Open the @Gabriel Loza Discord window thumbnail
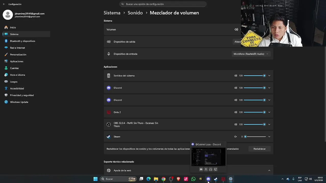Image resolution: width=326 pixels, height=183 pixels. click(x=208, y=157)
